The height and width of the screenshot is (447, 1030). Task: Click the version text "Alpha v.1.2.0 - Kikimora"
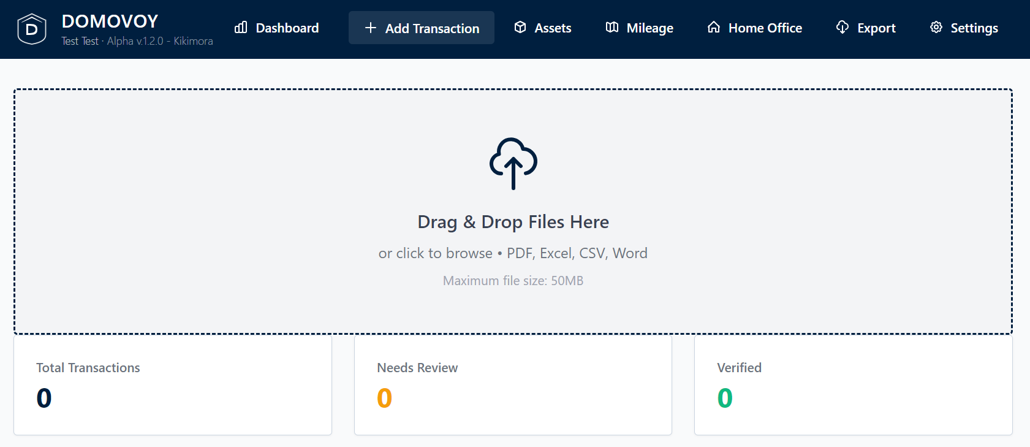pos(160,41)
